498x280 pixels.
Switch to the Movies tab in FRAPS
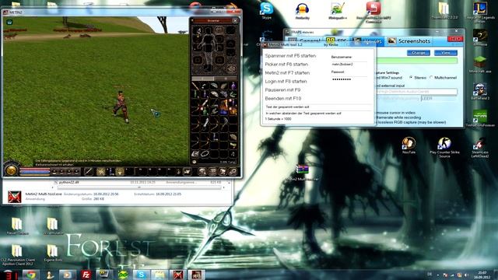(x=368, y=41)
